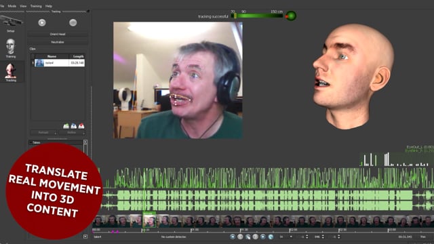Click the fourth gray transport button
The width and height of the screenshot is (434, 244).
256,237
